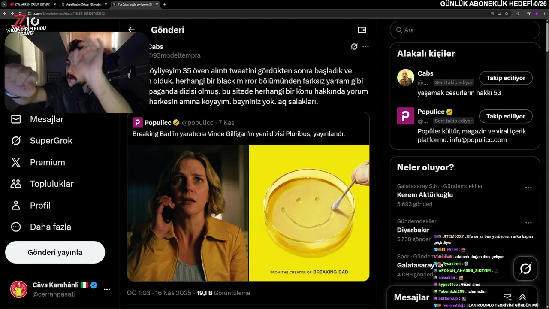The width and height of the screenshot is (549, 309).
Task: Click browser back button
Action: (x=5, y=13)
